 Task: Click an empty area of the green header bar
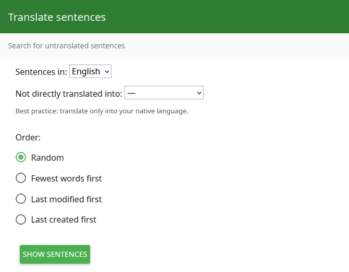pyautogui.click(x=222, y=17)
